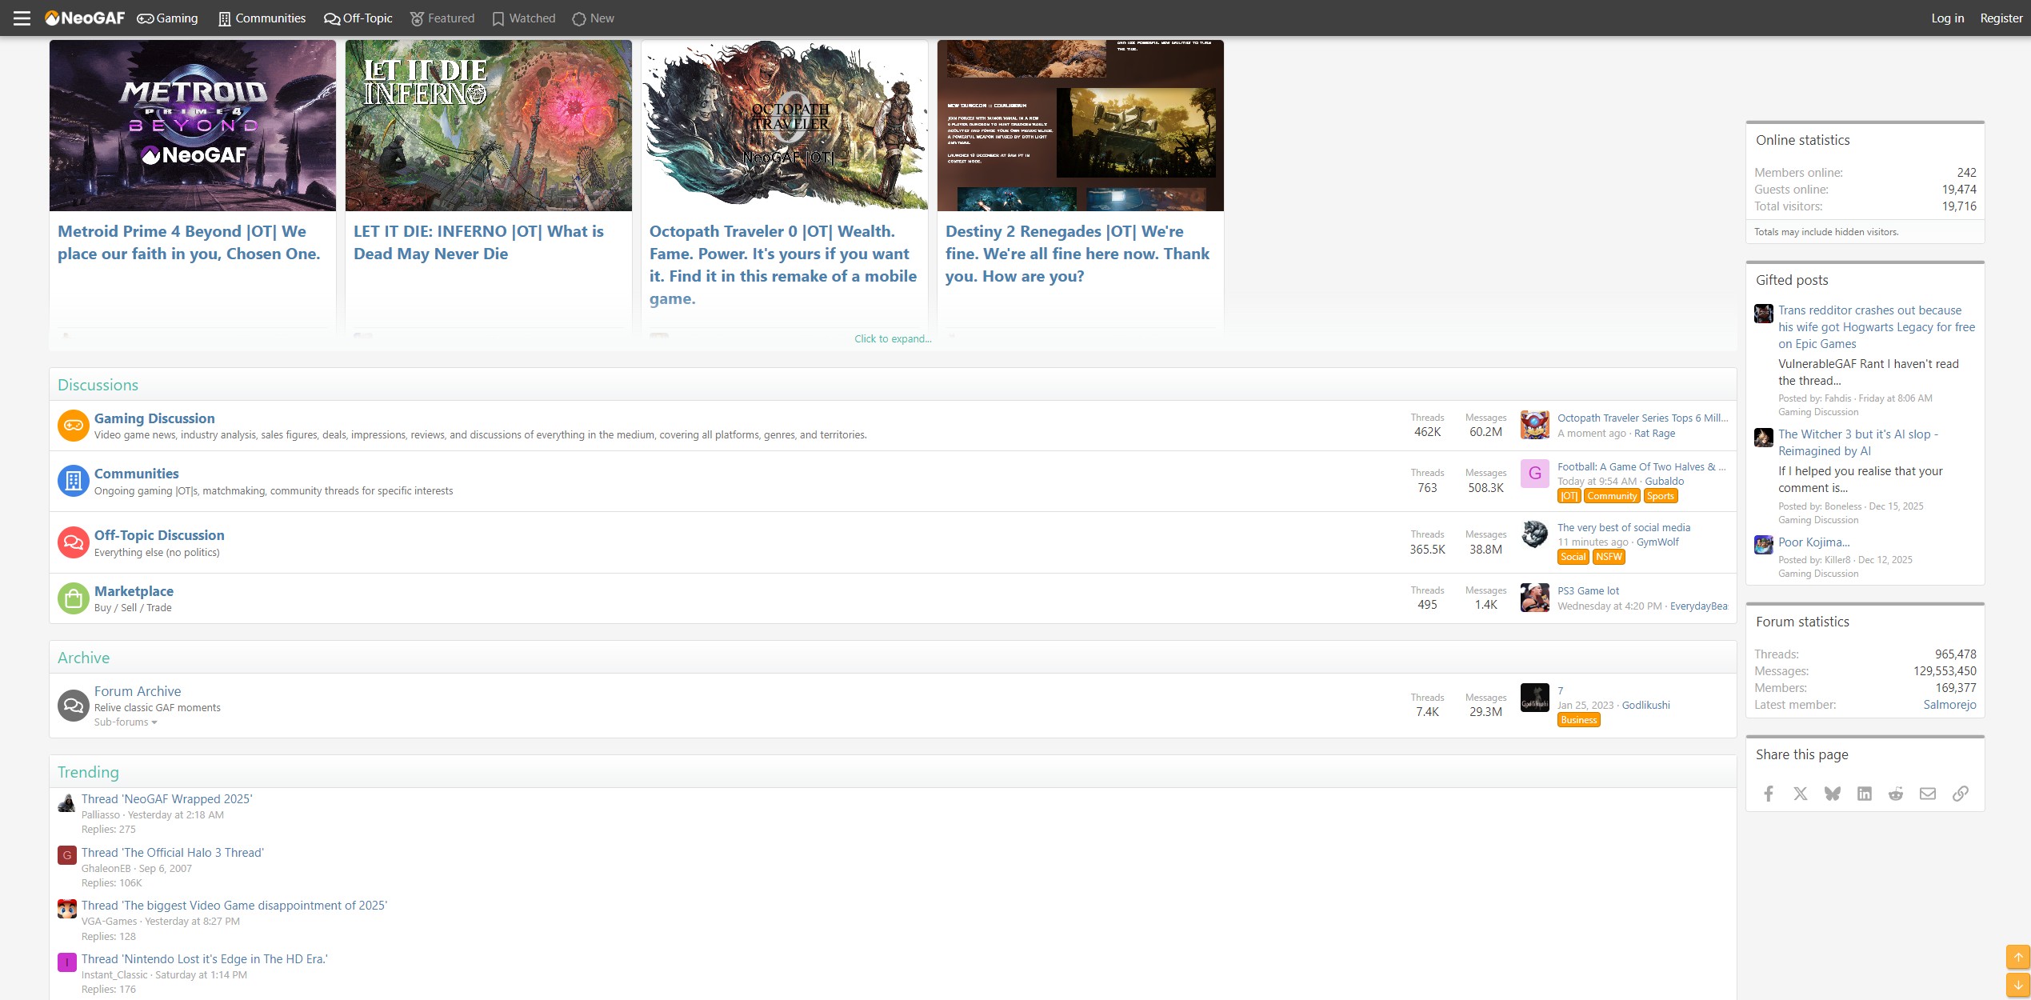Click the Marketplace shopping bag icon
This screenshot has width=2031, height=1000.
[x=73, y=598]
